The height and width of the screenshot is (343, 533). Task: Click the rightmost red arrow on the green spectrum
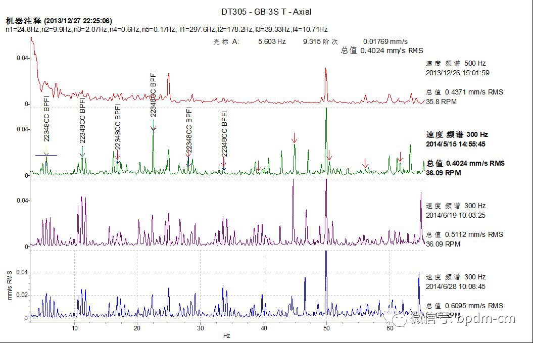pyautogui.click(x=401, y=157)
